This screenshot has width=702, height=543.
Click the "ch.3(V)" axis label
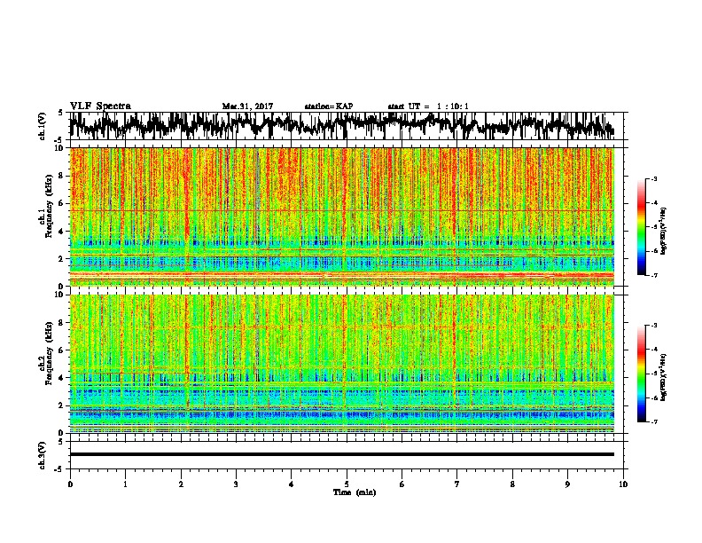43,455
